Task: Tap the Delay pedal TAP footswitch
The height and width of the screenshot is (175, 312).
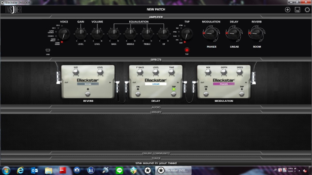Action: 173,94
